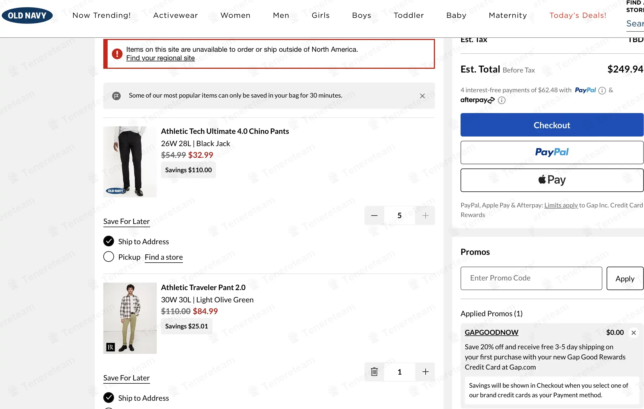Image resolution: width=644 pixels, height=409 pixels.
Task: Open Today's Deals! menu
Action: tap(578, 15)
